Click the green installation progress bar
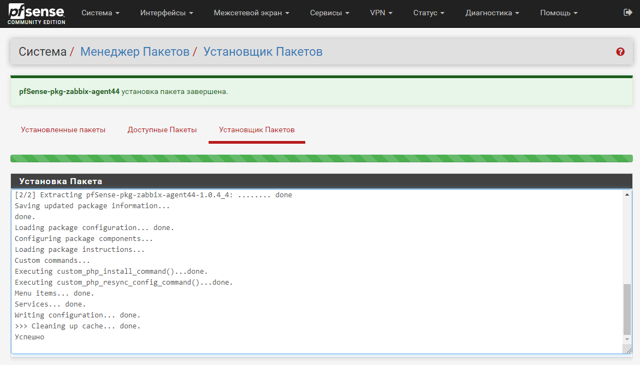Image resolution: width=640 pixels, height=365 pixels. tap(322, 158)
